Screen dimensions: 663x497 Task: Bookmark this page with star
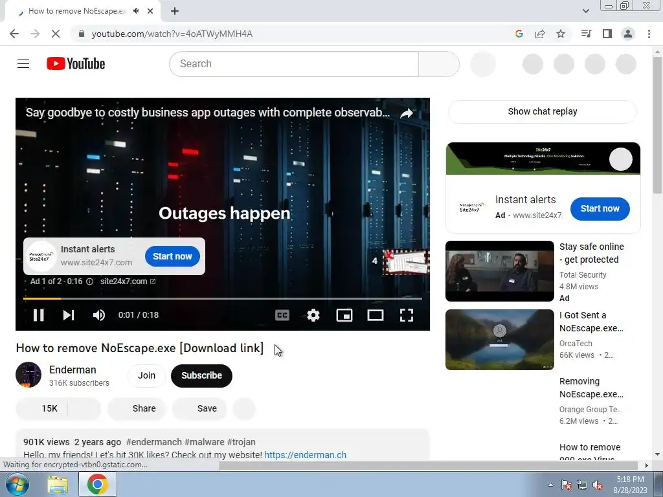click(x=561, y=34)
